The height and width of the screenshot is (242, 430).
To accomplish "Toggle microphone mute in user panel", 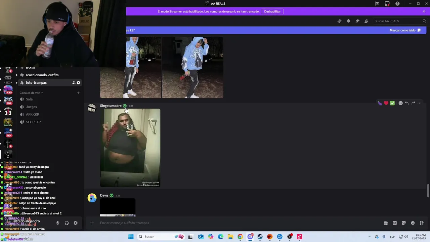I will click(x=58, y=223).
